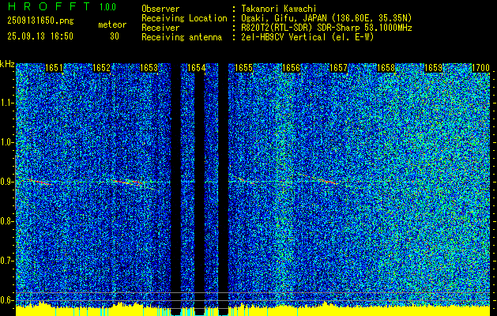Click the 1659 time marker
This screenshot has height=316, width=497.
(433, 68)
